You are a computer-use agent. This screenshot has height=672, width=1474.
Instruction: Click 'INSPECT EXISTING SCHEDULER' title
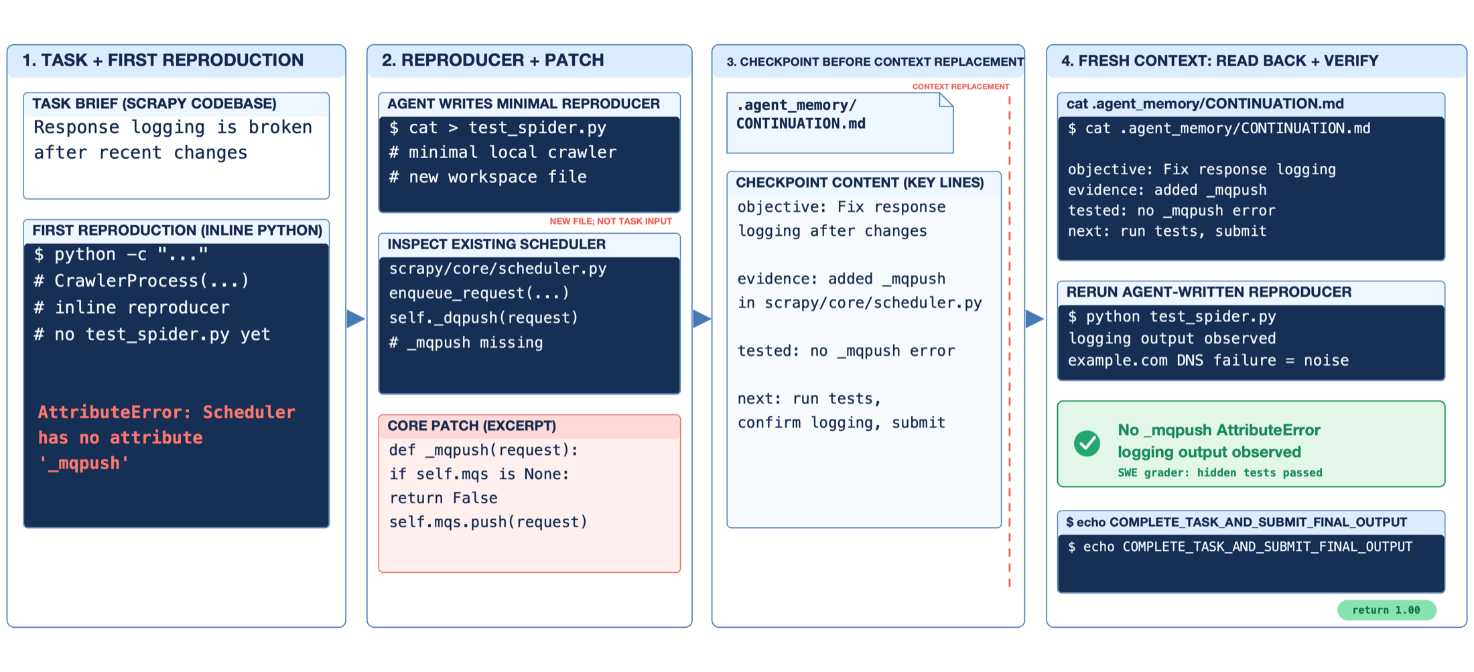(x=496, y=245)
